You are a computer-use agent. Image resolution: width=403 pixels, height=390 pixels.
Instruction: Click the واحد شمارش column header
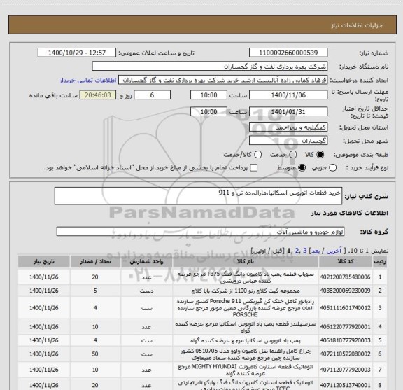146,262
